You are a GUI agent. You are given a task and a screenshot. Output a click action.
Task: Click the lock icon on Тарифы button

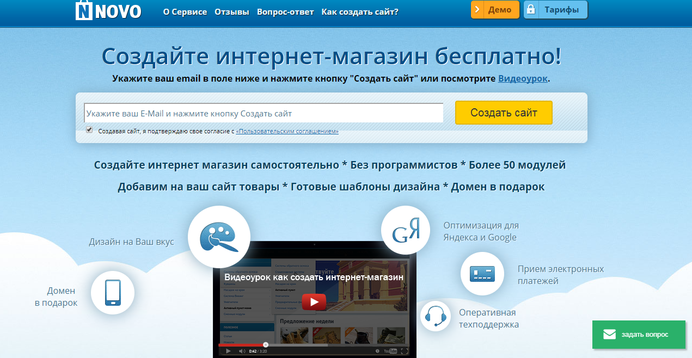530,9
